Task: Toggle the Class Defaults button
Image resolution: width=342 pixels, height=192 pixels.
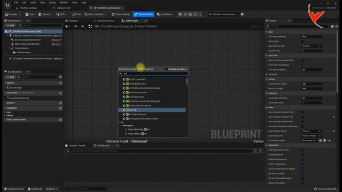Action: coord(143,14)
